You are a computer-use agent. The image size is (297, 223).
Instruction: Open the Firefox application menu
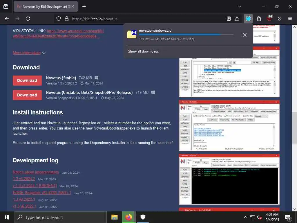point(290,19)
